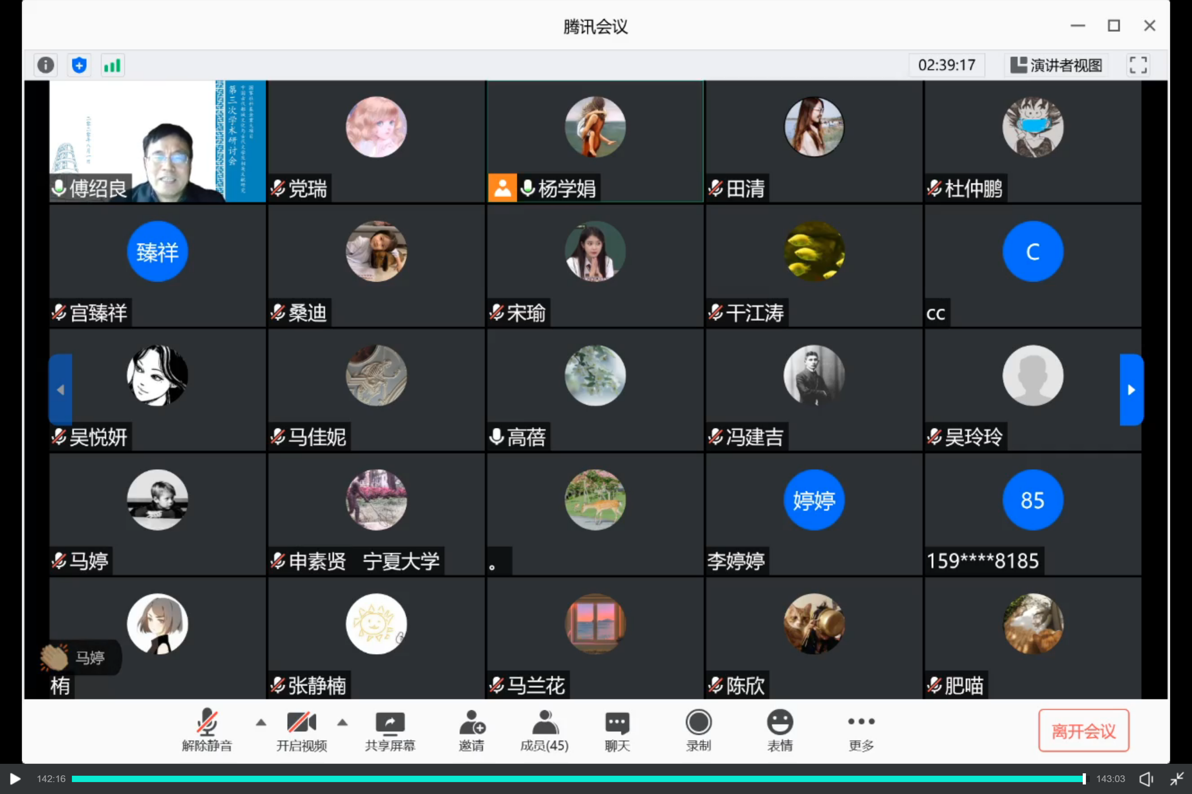
Task: Select 傅绍良 video thumbnail
Action: [157, 141]
